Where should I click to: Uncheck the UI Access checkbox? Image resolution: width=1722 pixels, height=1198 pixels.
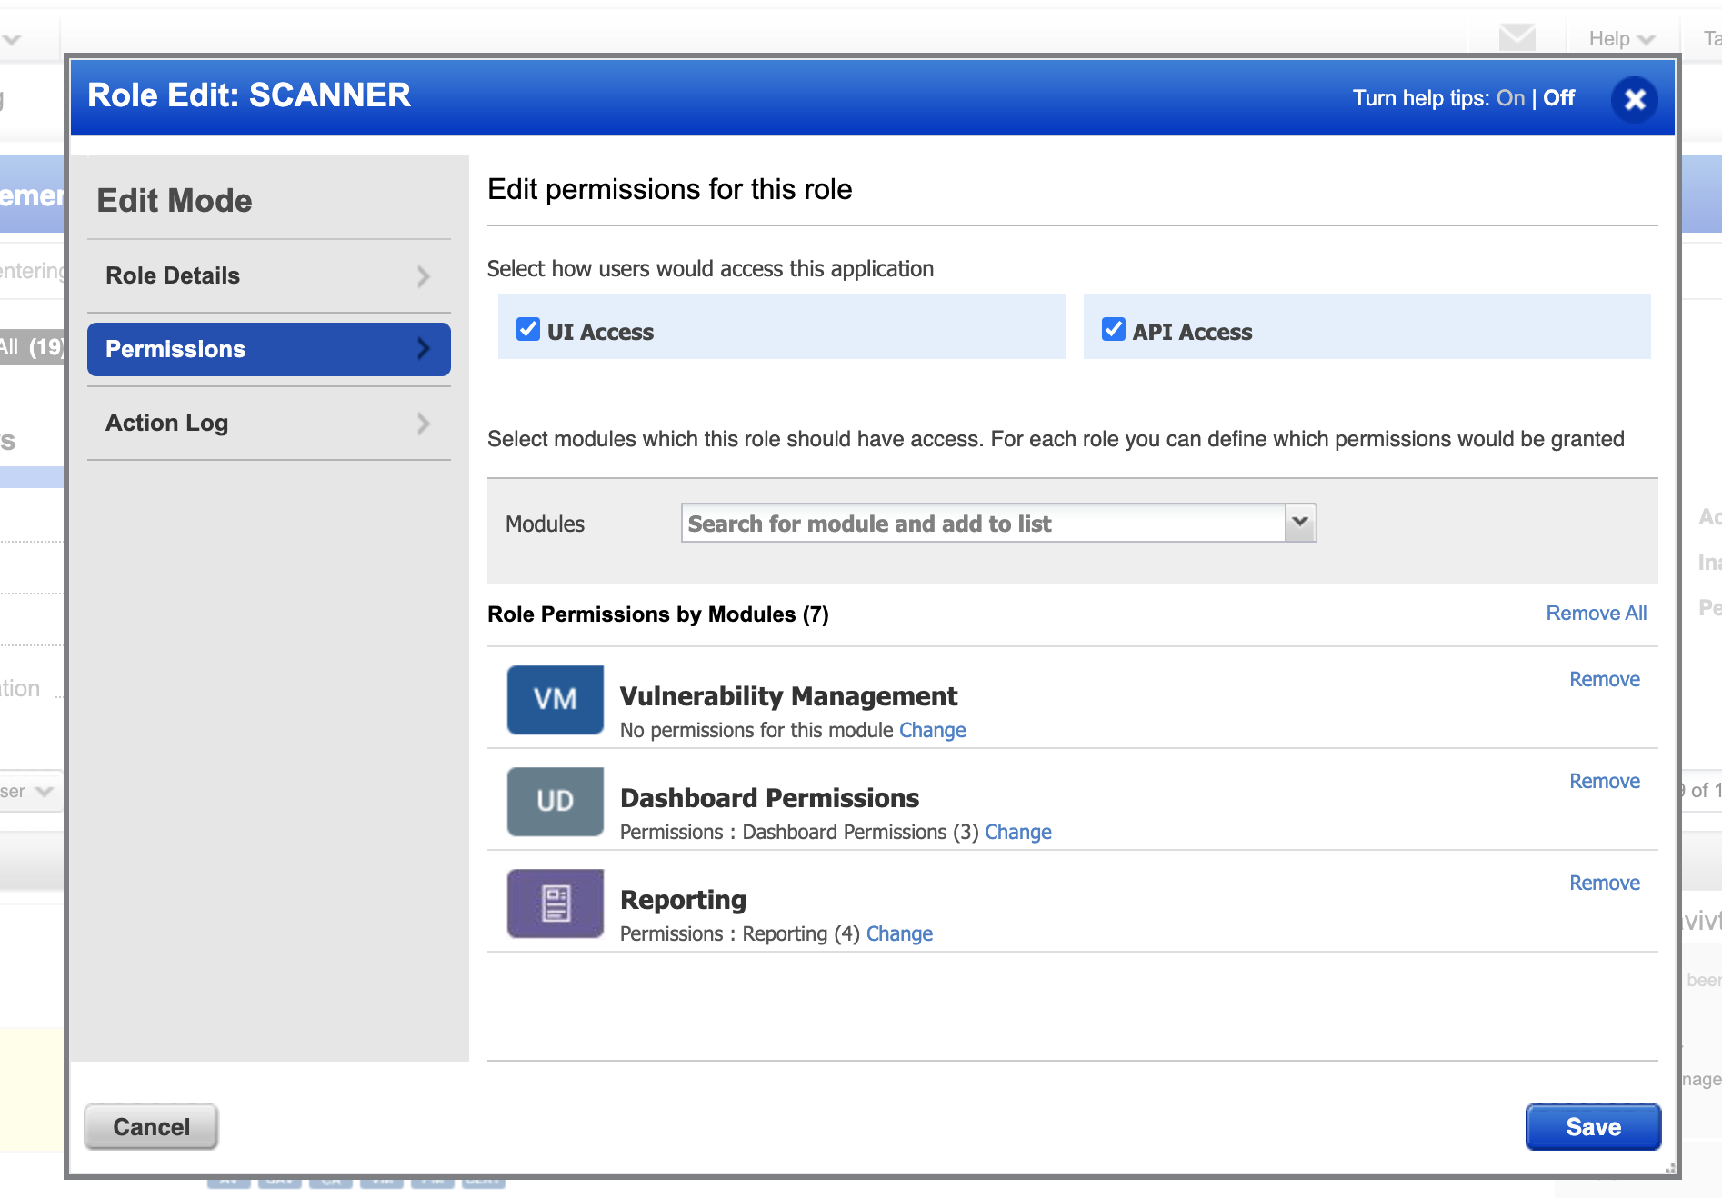[x=528, y=329]
